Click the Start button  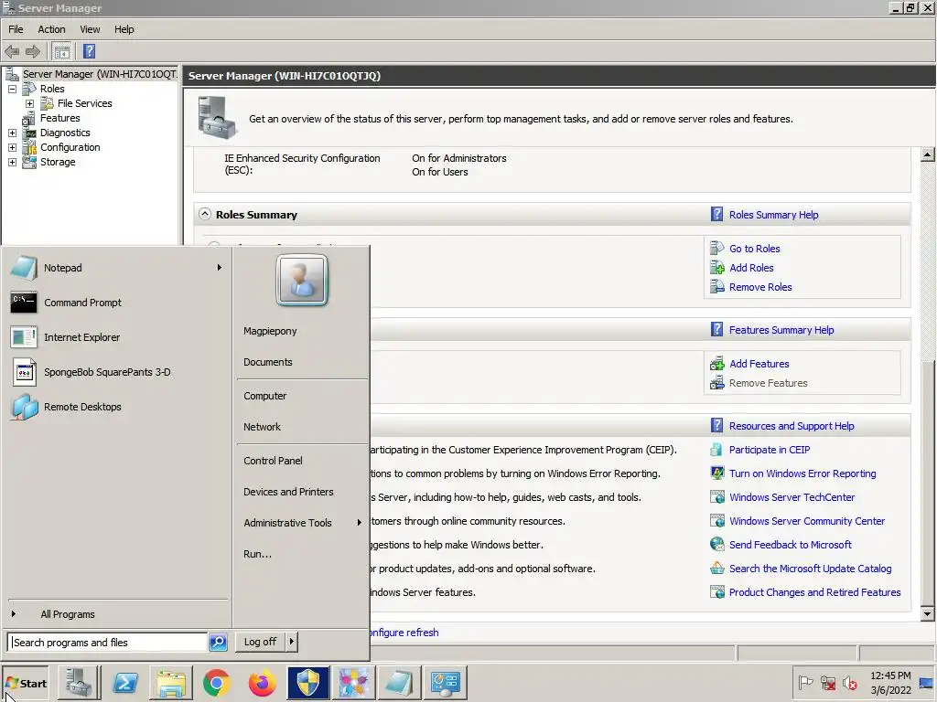click(25, 684)
